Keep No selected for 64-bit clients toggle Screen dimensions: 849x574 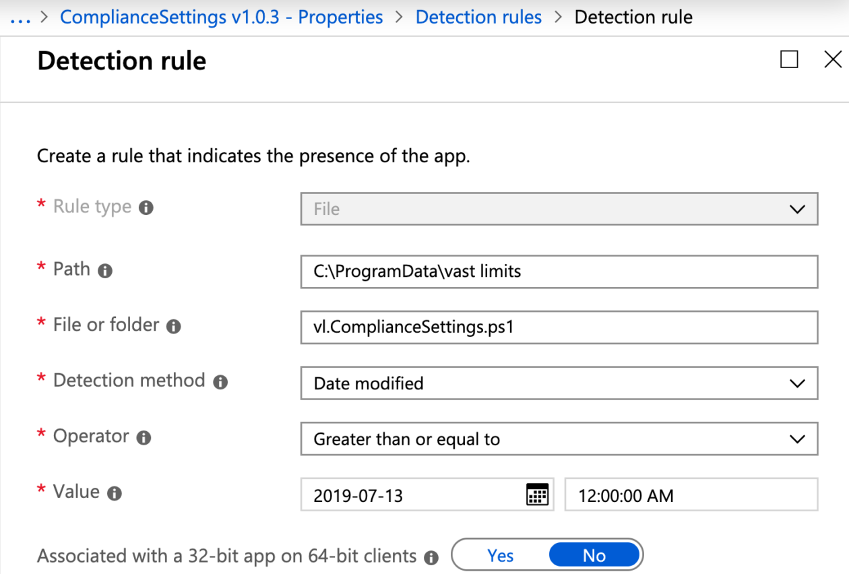594,554
